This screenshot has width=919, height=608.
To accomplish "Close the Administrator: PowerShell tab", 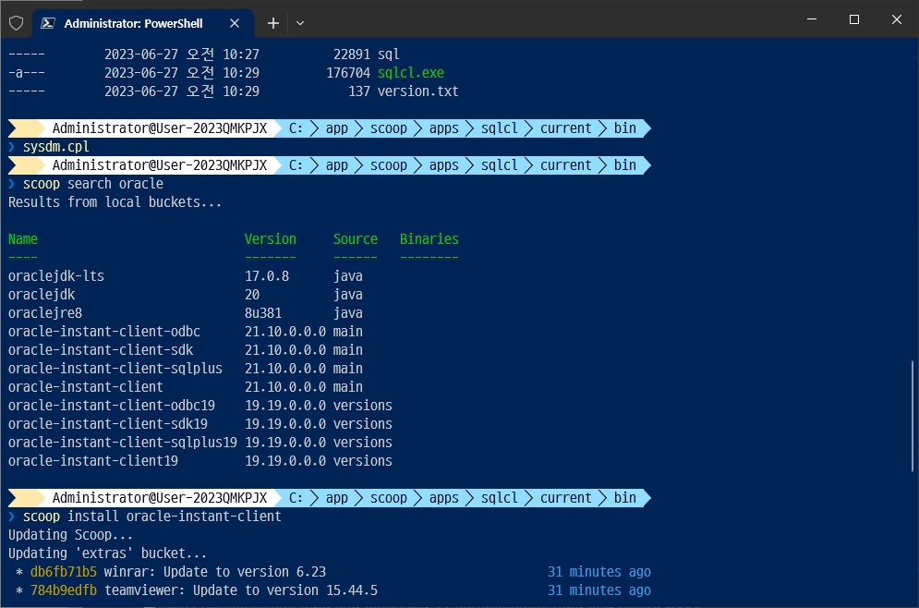I will [x=235, y=23].
